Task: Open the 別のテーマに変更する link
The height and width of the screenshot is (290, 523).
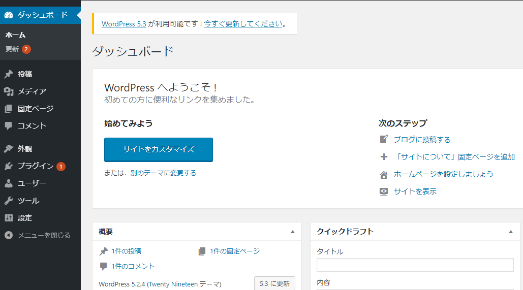Action: (163, 173)
